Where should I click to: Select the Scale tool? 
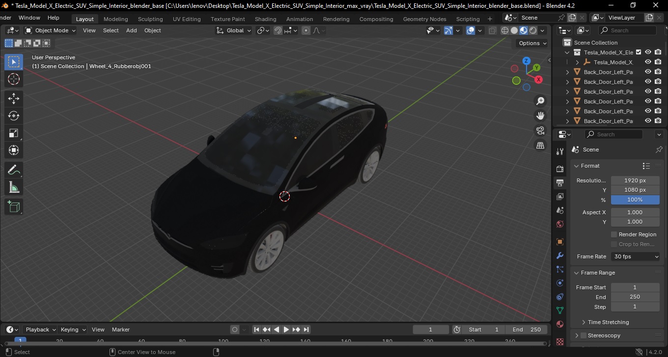(14, 133)
